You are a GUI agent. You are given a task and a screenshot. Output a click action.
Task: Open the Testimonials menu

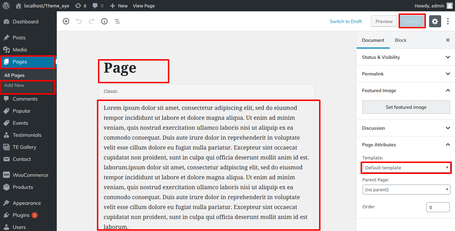click(x=28, y=135)
